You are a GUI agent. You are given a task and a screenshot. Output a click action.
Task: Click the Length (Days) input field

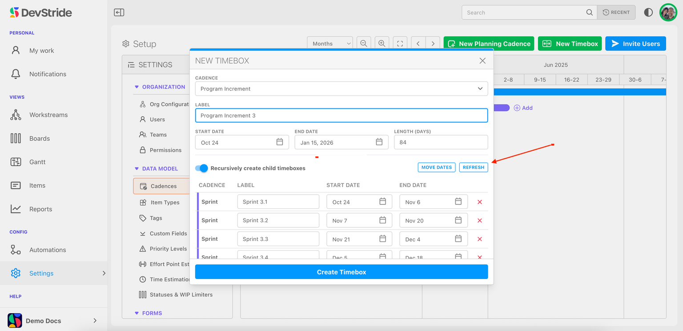[440, 142]
